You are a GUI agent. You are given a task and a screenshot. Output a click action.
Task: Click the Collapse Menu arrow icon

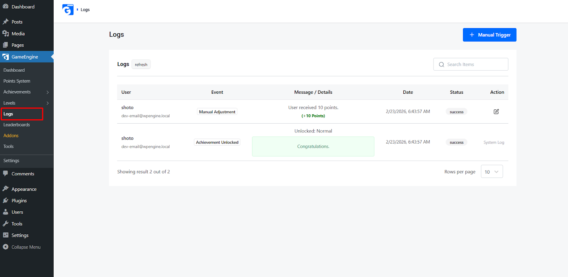pyautogui.click(x=6, y=247)
